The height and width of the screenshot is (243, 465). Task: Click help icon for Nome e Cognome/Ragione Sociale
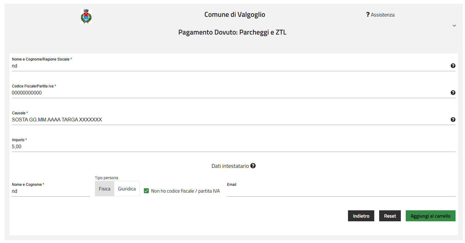(453, 66)
